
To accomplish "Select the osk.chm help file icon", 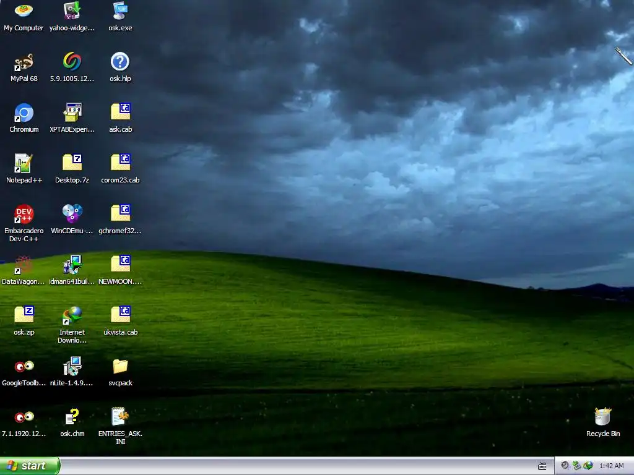I will coord(72,417).
